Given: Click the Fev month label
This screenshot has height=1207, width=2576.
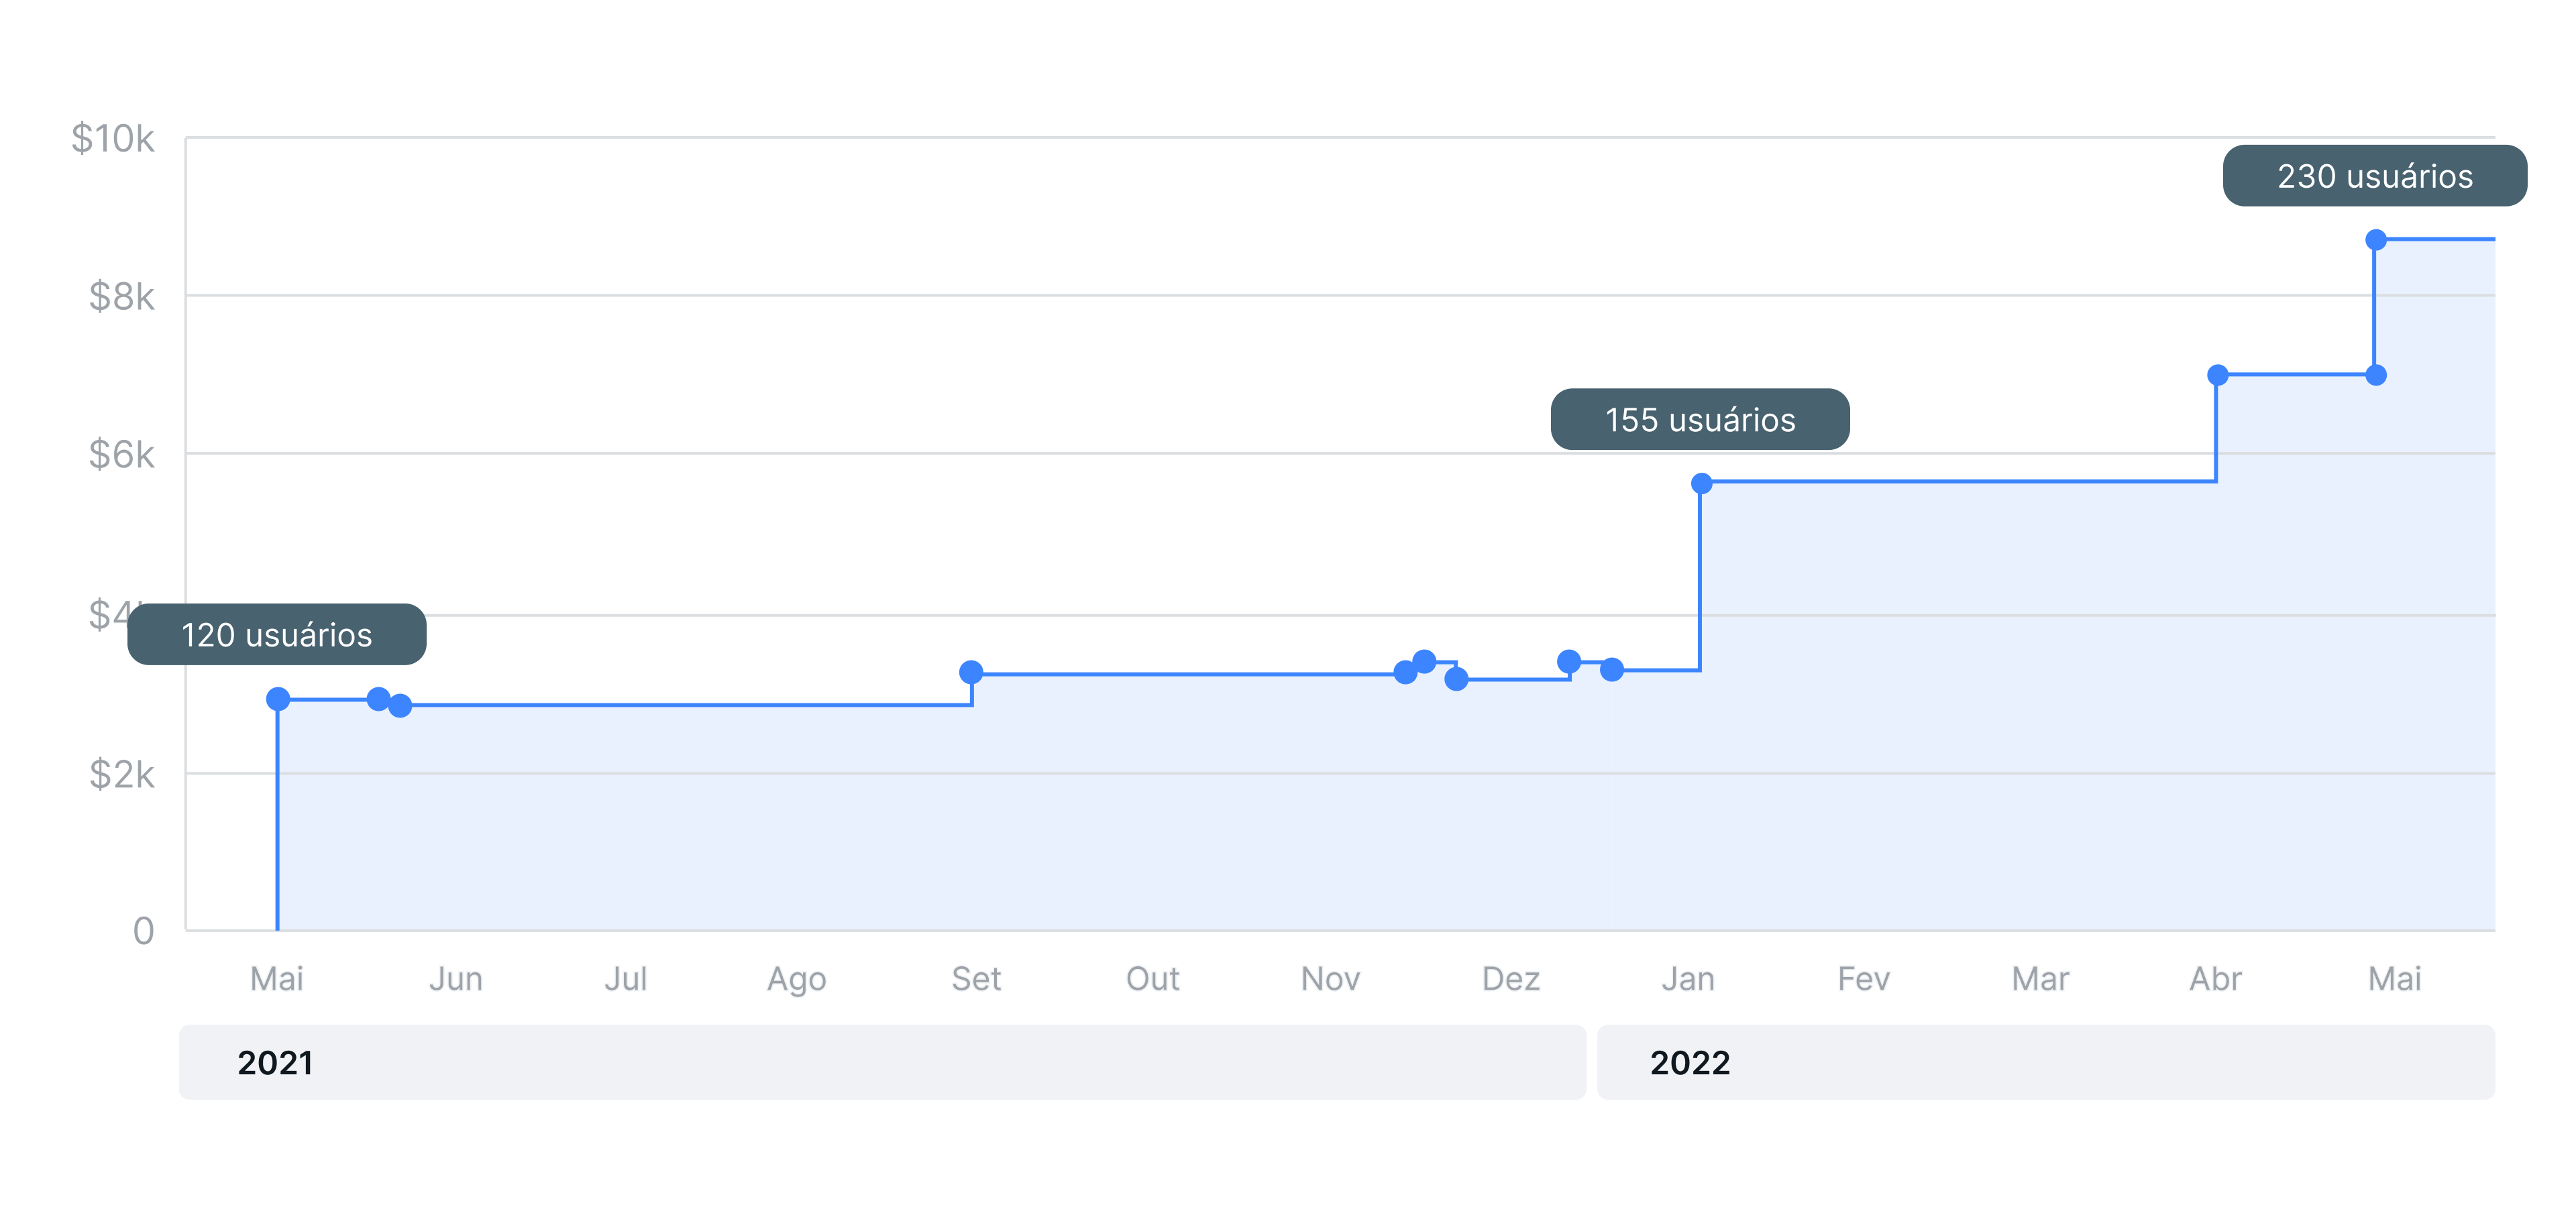Looking at the screenshot, I should 1864,979.
